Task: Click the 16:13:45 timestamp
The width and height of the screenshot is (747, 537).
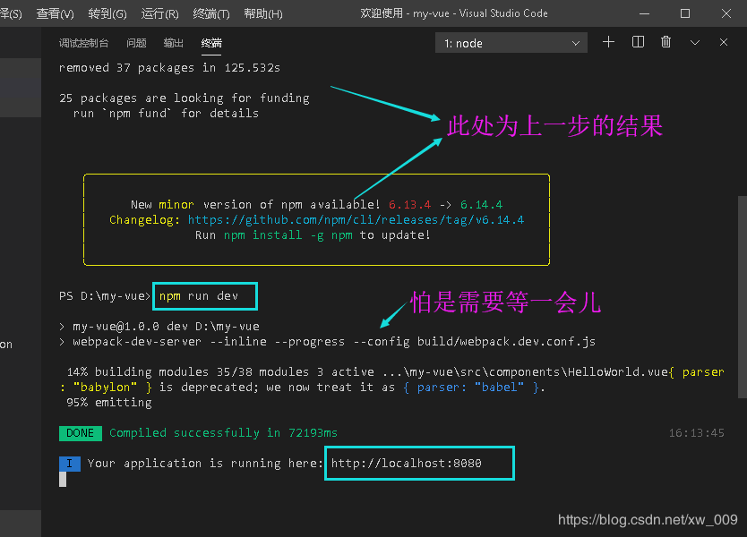Action: click(697, 433)
